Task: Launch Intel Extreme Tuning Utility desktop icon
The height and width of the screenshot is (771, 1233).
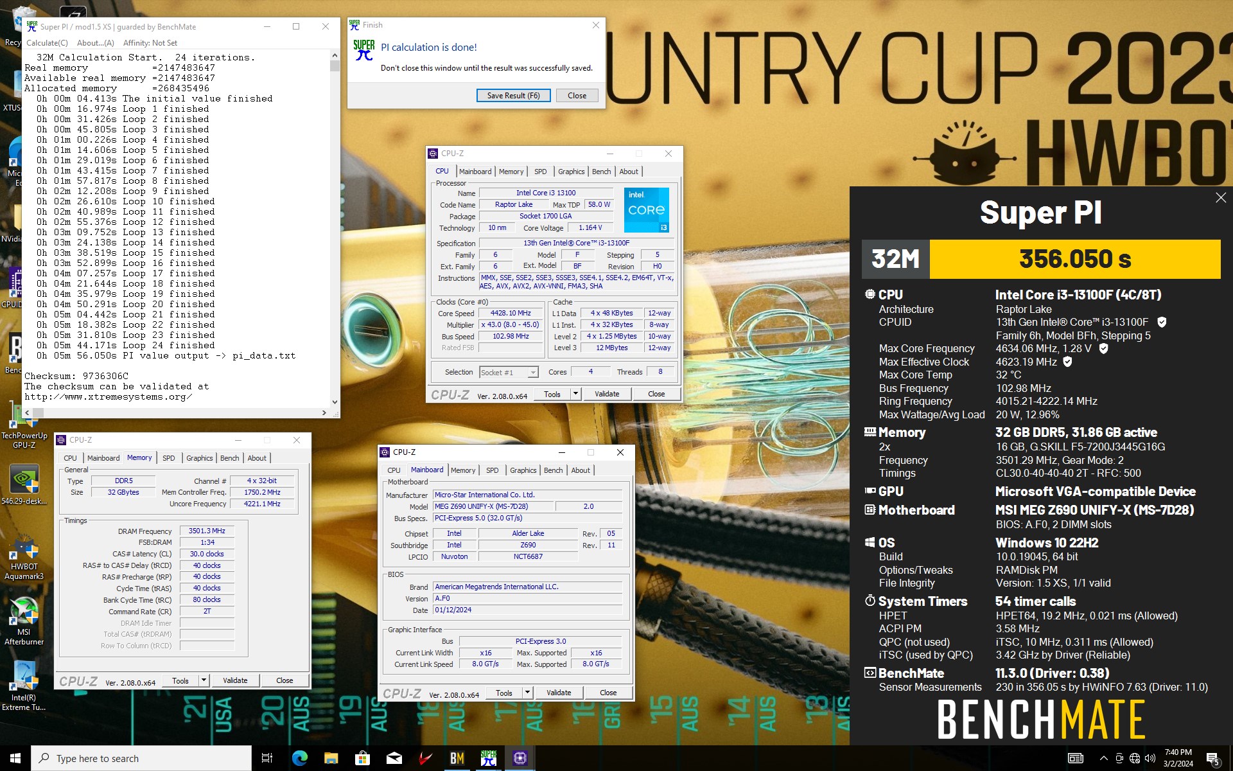Action: click(24, 686)
